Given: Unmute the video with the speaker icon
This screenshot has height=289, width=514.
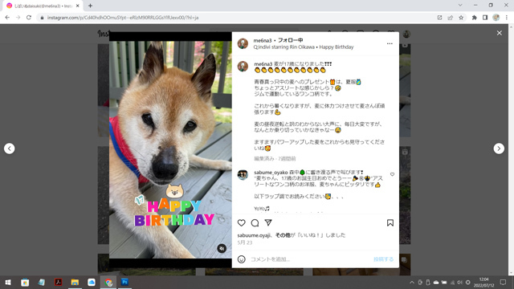Looking at the screenshot, I should 222,248.
